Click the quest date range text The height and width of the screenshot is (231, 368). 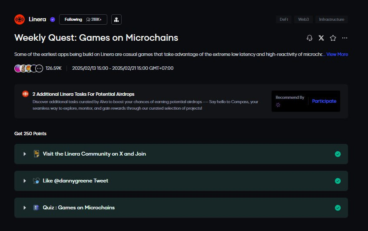[123, 68]
